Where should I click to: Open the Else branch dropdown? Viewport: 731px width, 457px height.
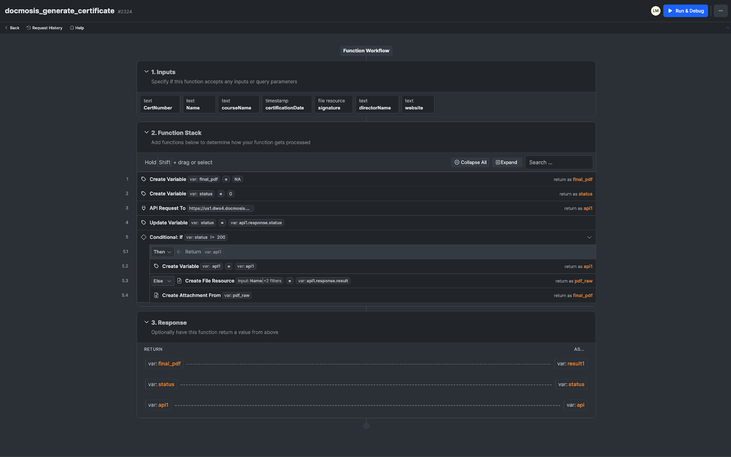pos(163,281)
